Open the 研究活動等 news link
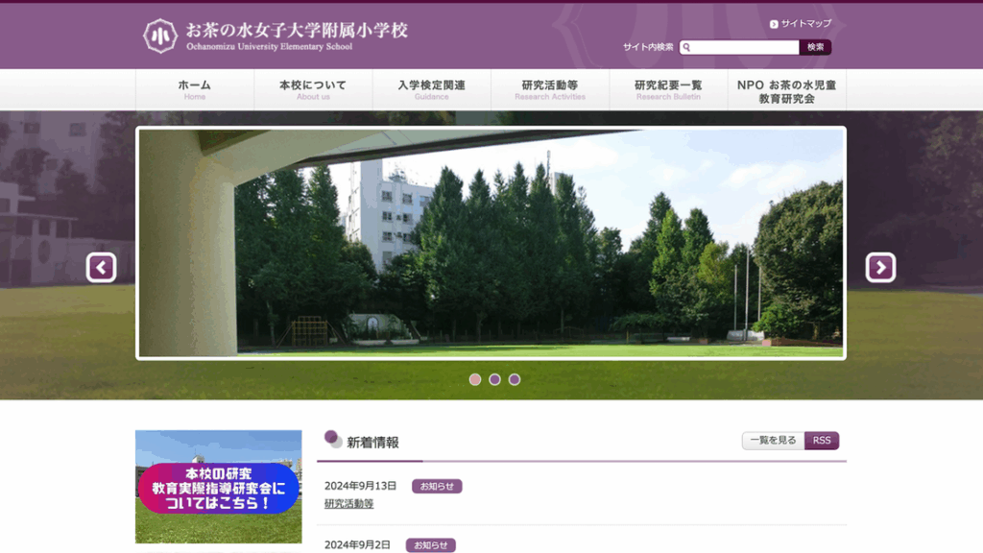 click(348, 503)
